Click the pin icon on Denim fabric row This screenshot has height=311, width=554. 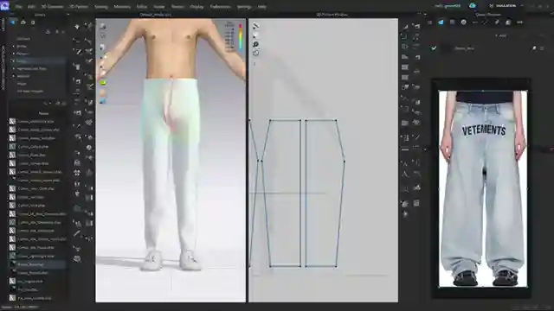coord(534,48)
